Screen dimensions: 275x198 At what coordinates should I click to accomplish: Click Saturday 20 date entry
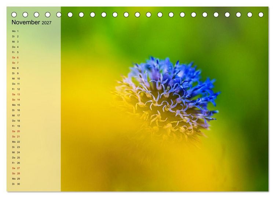(x=16, y=131)
